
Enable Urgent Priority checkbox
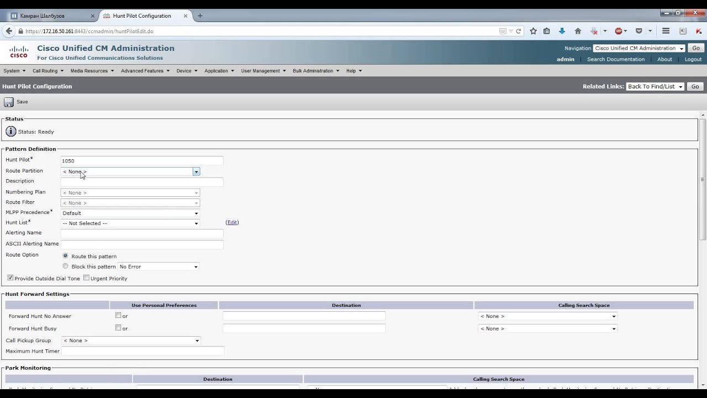click(x=86, y=278)
